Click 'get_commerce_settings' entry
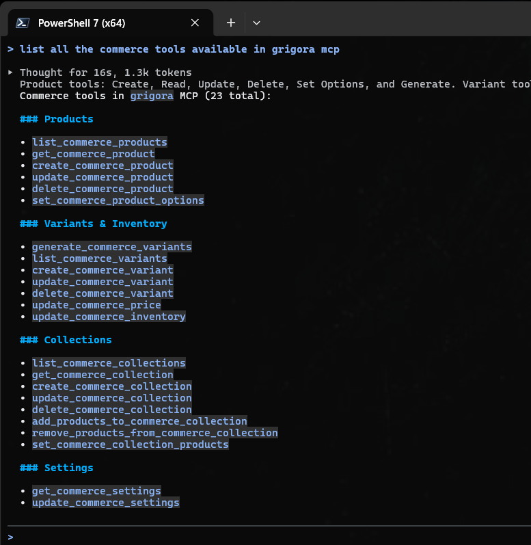 96,491
